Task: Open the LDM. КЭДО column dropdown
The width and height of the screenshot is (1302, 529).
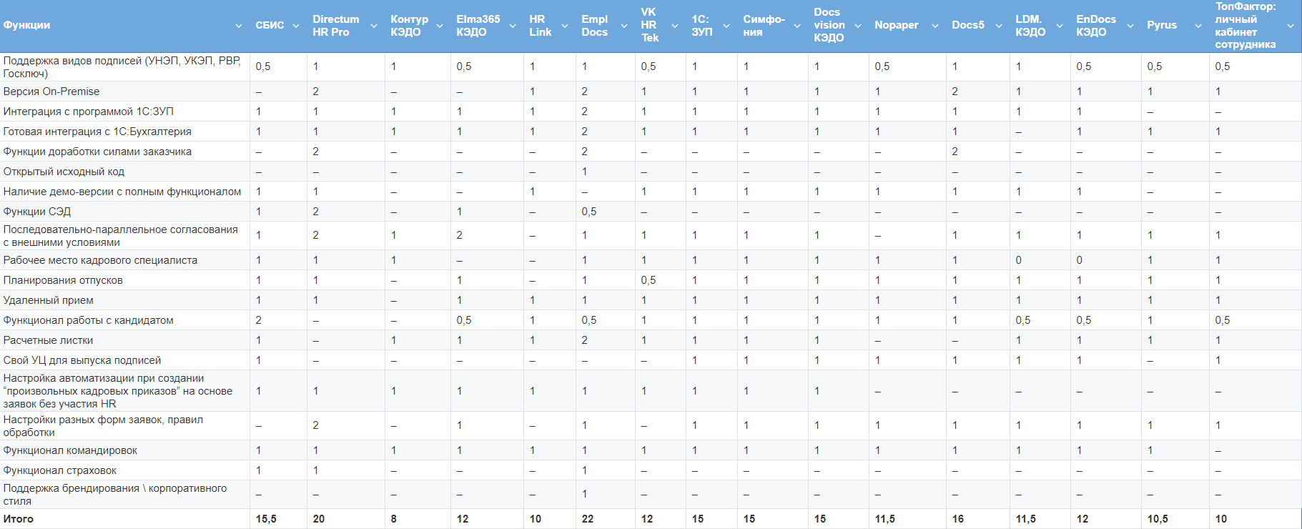Action: pyautogui.click(x=1060, y=26)
